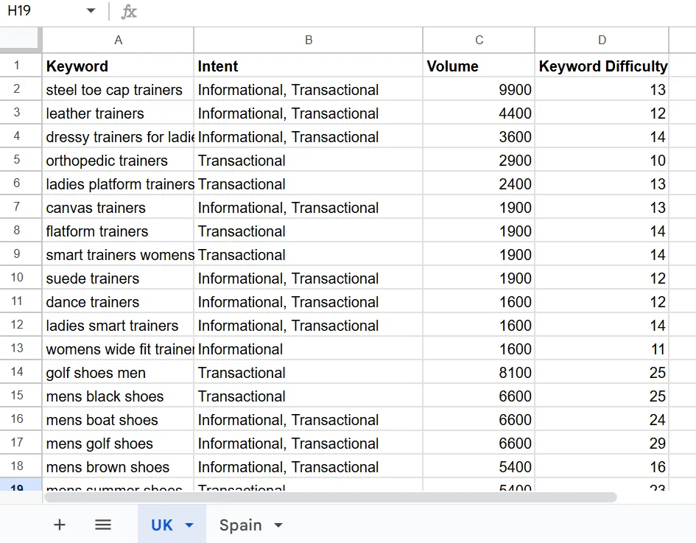Select the 'mens brown shoes' cell
The height and width of the screenshot is (543, 696).
point(118,466)
